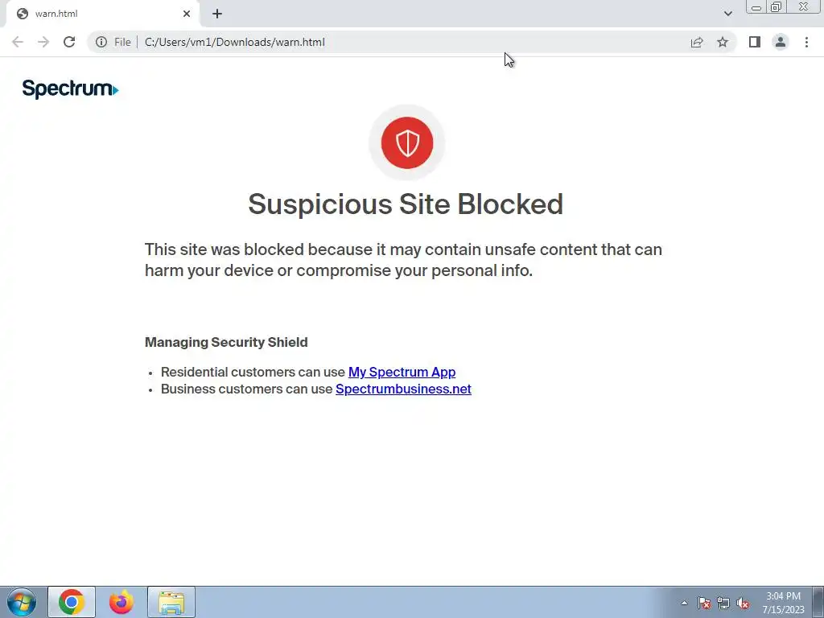Open the network status tray icon
824x618 pixels.
click(x=723, y=603)
